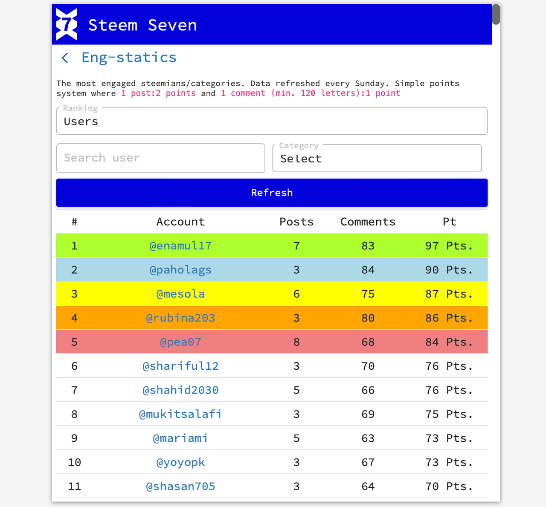Open @shahid2030 account link
Screen dimensions: 546x507
(180, 390)
